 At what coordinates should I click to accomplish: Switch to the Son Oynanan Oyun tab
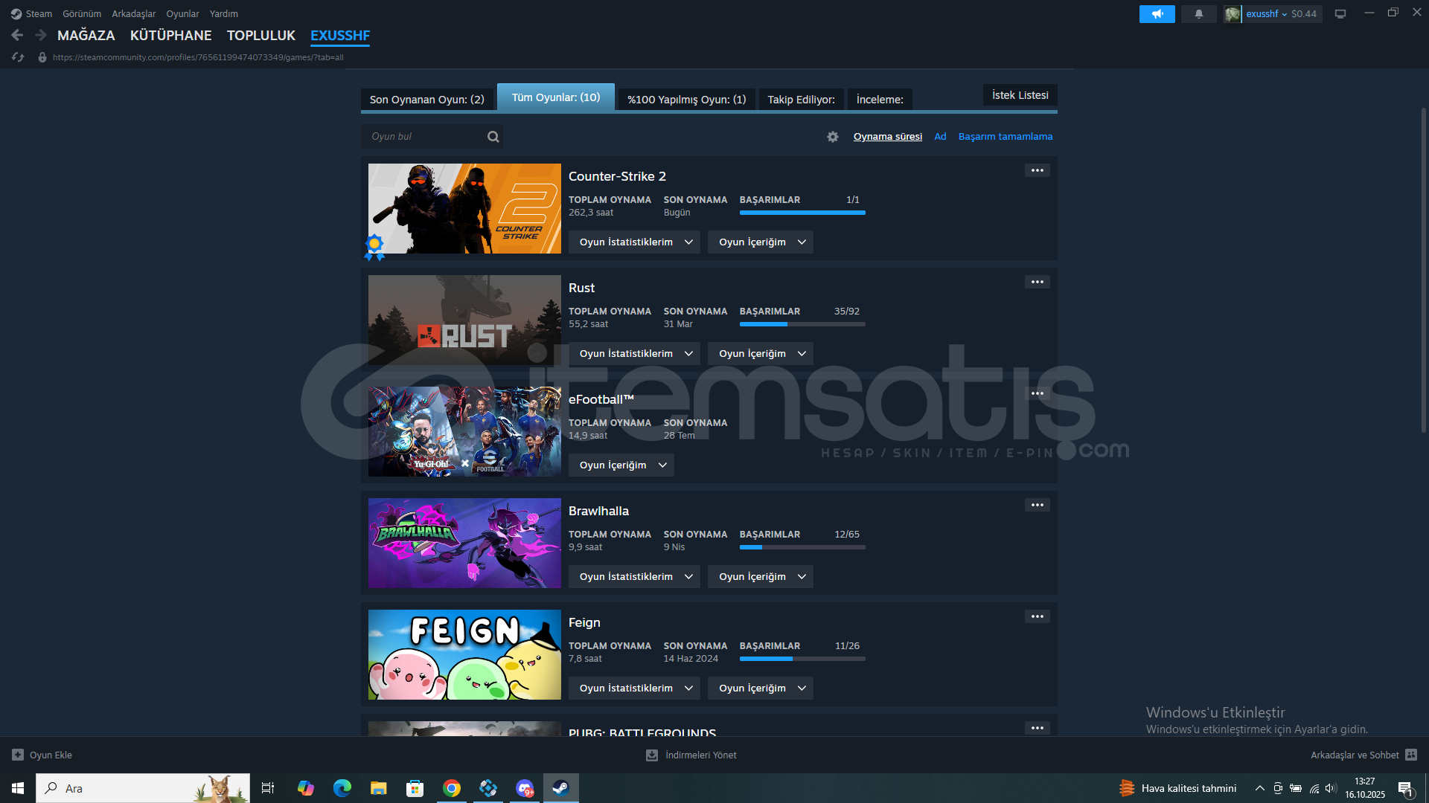coord(426,100)
